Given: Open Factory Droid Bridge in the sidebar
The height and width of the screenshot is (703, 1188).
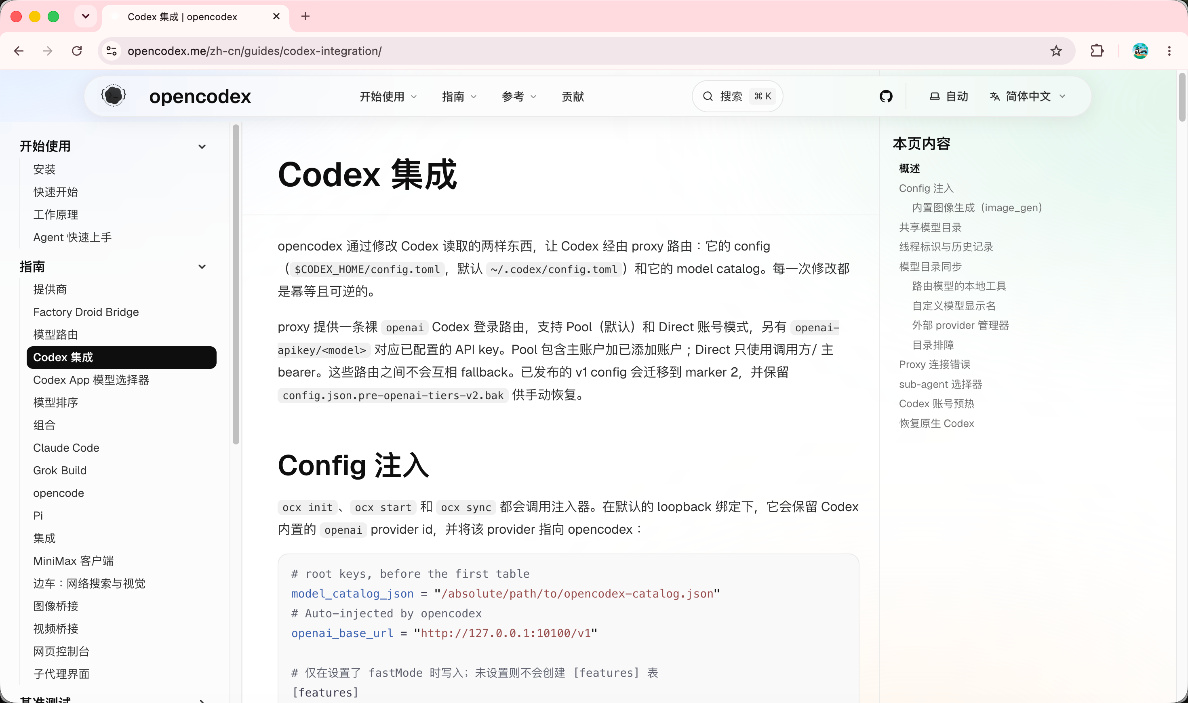Looking at the screenshot, I should coord(86,312).
